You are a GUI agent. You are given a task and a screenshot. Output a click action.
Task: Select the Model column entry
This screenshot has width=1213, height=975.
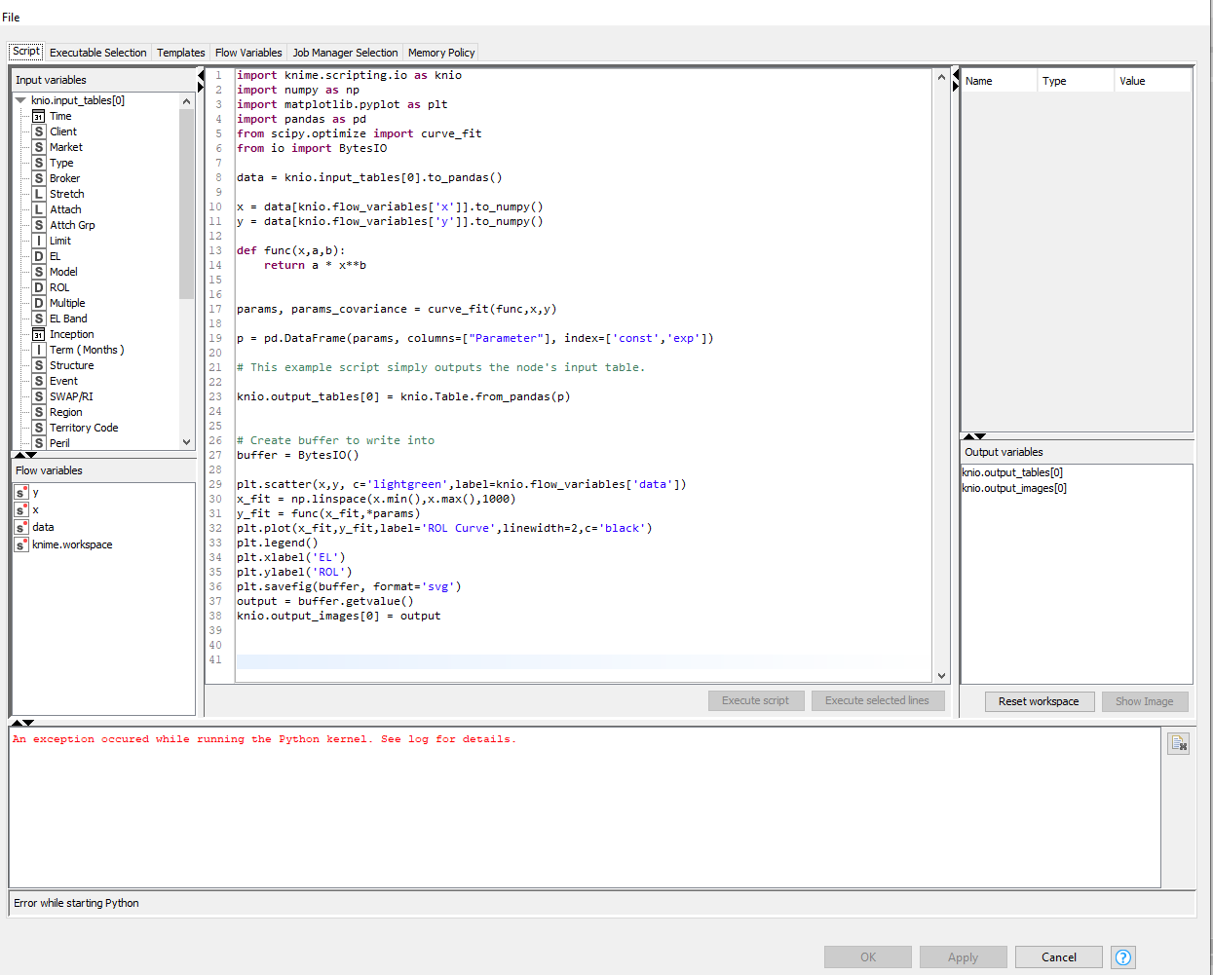pos(63,272)
